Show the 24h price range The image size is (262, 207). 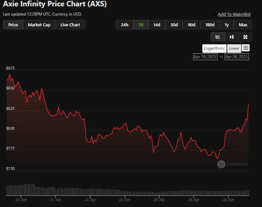124,25
